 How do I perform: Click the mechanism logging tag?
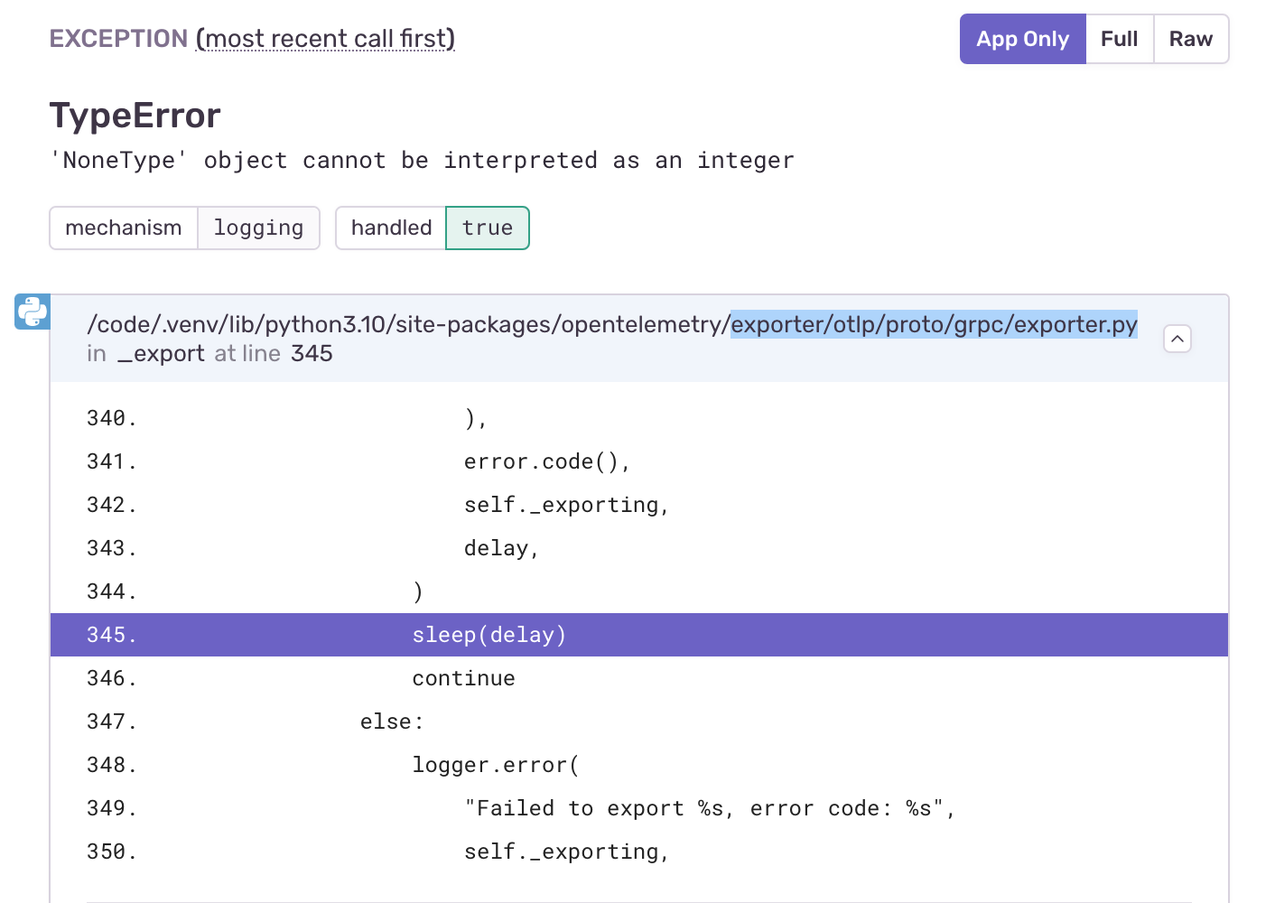click(184, 228)
